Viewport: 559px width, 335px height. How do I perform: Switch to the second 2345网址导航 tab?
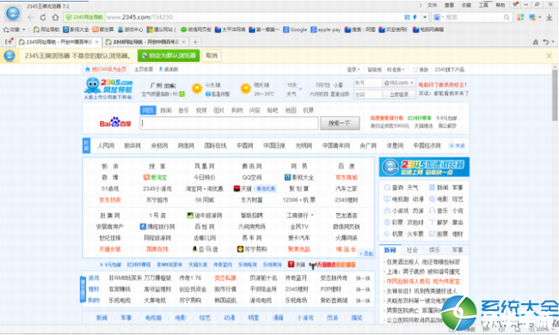tap(146, 42)
